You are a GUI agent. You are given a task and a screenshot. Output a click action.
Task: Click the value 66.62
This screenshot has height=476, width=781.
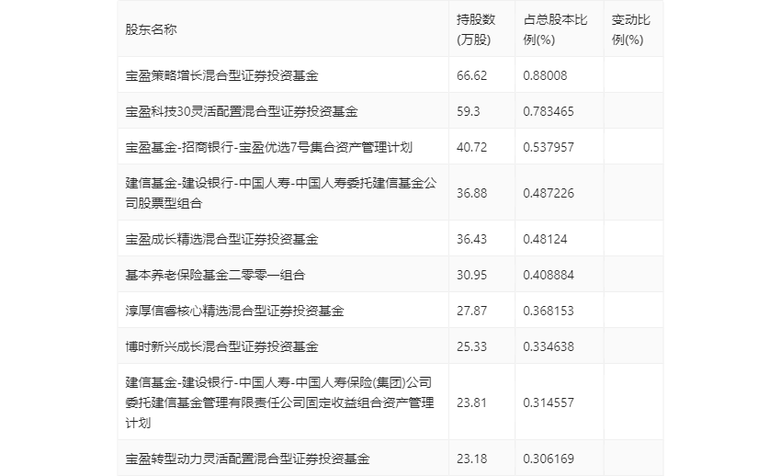471,75
